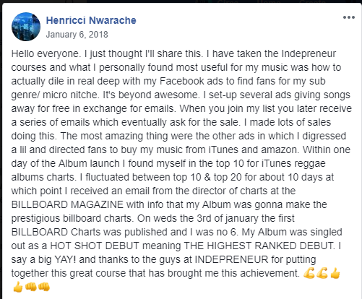Click the phrase THE HIGHEST RANKED DEBUT
The image size is (362, 299).
click(x=259, y=246)
